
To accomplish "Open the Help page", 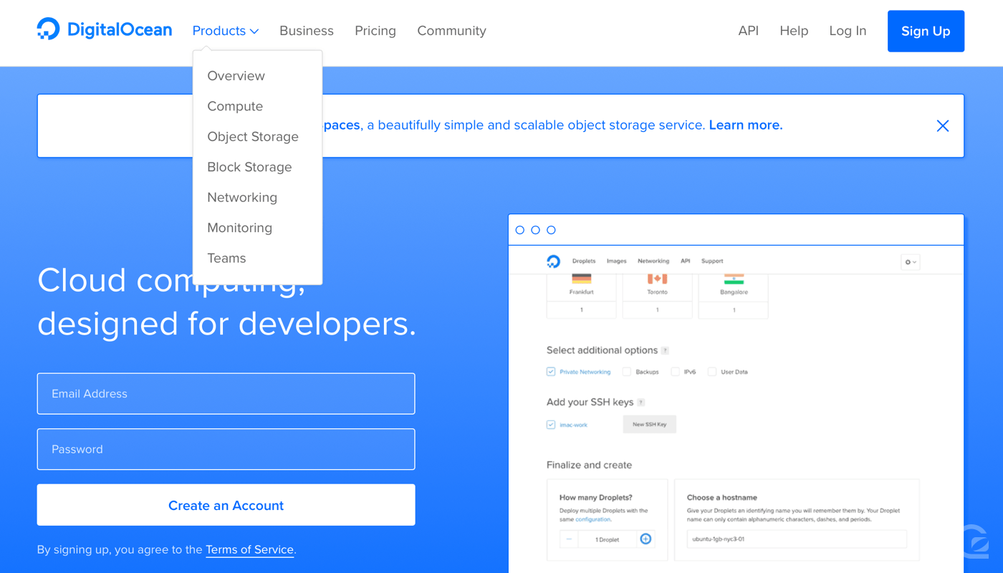I will (794, 31).
